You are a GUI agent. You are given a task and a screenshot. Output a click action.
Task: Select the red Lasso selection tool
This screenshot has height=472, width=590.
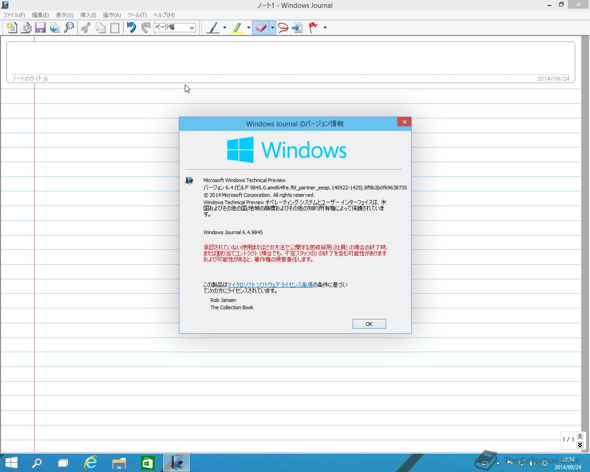coord(283,28)
